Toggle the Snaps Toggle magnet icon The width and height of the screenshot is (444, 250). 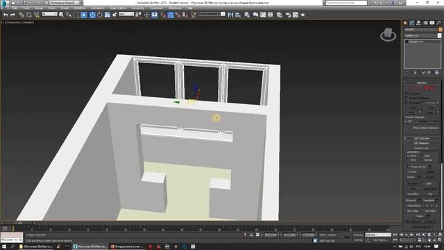click(163, 15)
